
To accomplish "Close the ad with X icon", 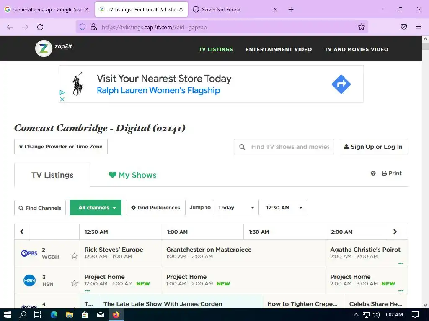I will coord(62,99).
